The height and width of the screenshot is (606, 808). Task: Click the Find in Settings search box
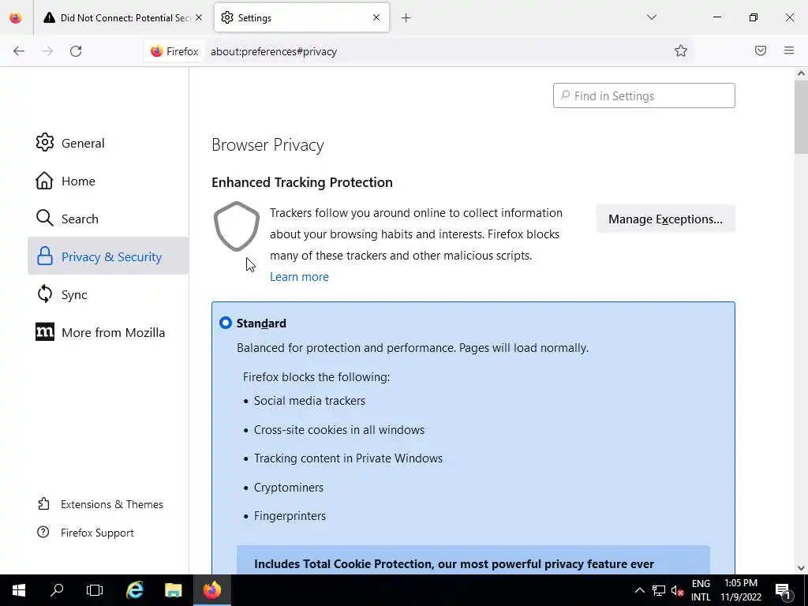pyautogui.click(x=644, y=95)
